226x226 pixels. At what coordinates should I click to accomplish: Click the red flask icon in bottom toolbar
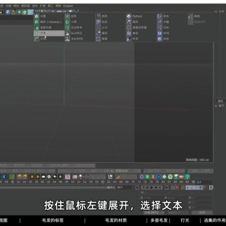[153, 177]
